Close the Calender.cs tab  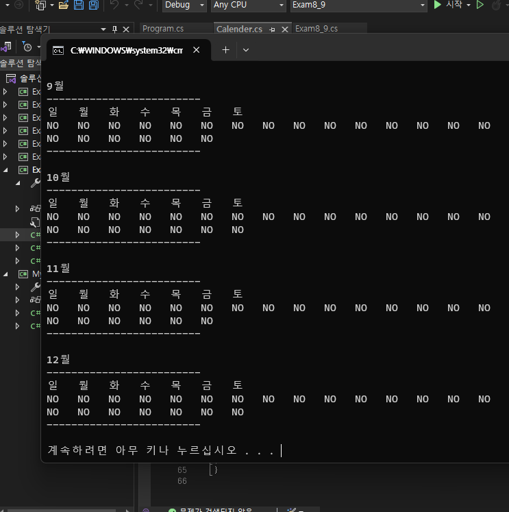285,29
